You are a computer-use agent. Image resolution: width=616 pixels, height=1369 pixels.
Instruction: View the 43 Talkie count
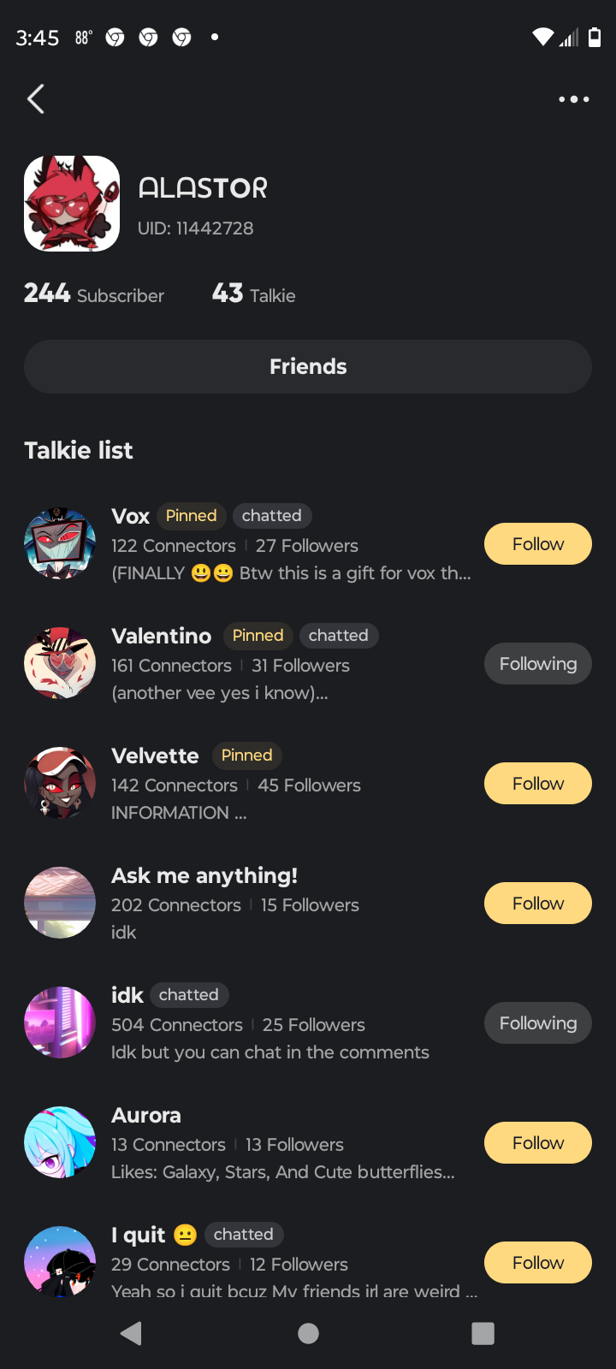coord(253,294)
